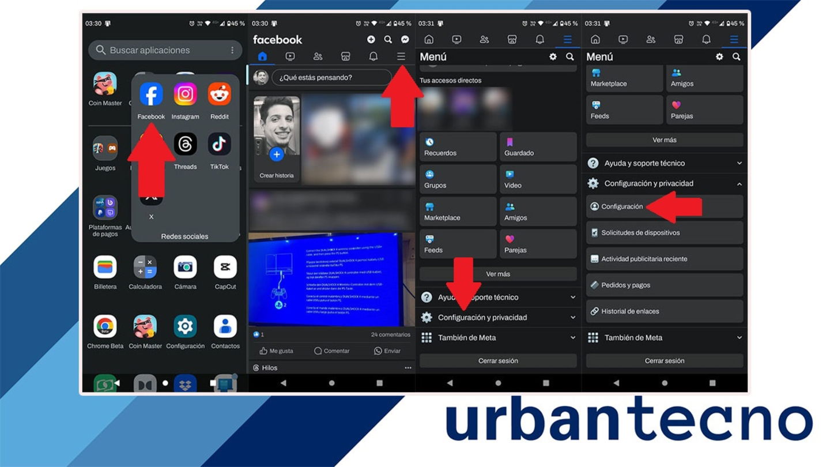This screenshot has height=467, width=830.
Task: Tap Cerrar sesión in the third screenshot
Action: [x=498, y=361]
